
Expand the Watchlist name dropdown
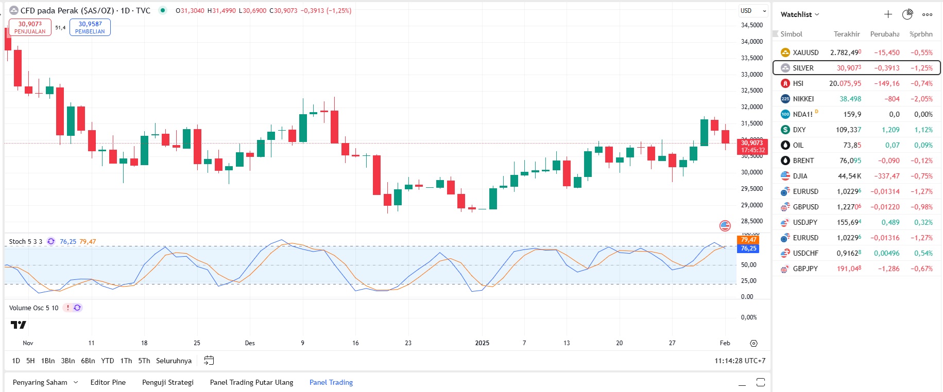point(800,14)
